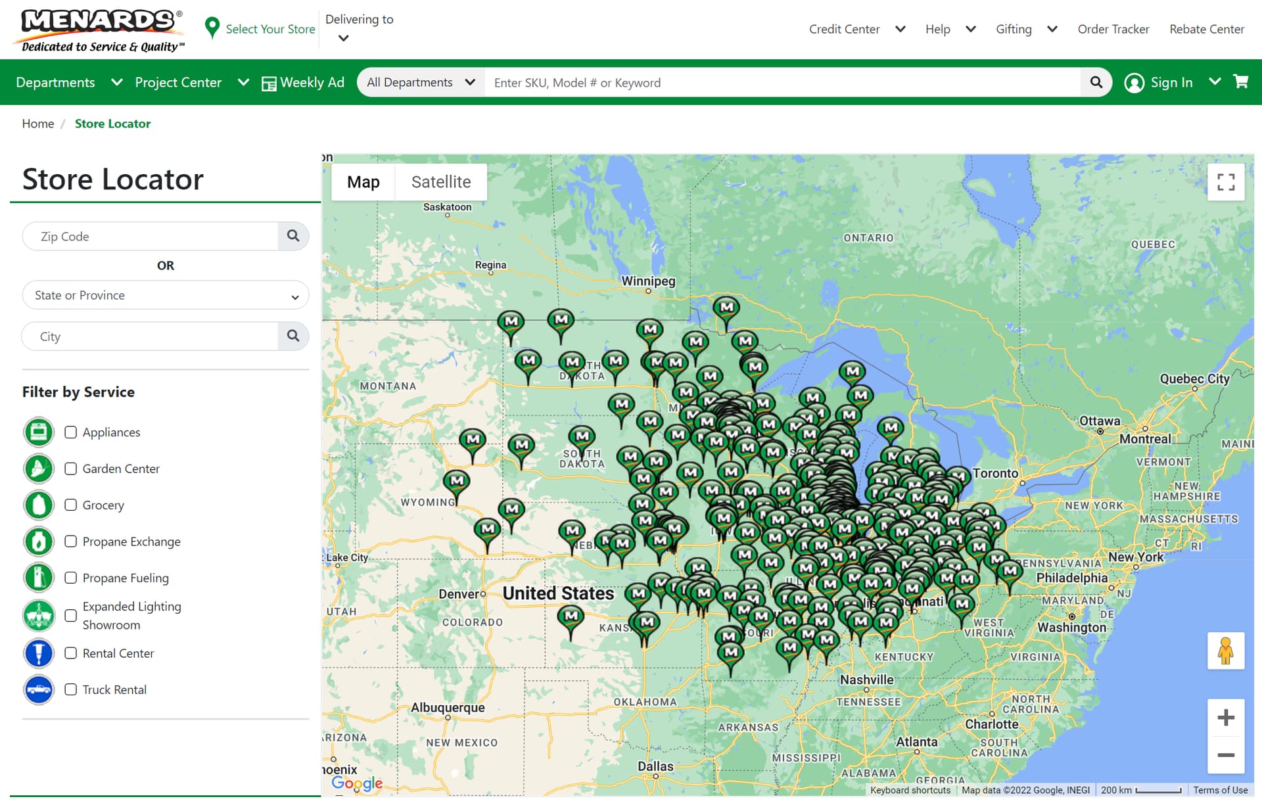
Task: Click the Weekly Ad flyer icon
Action: click(269, 83)
